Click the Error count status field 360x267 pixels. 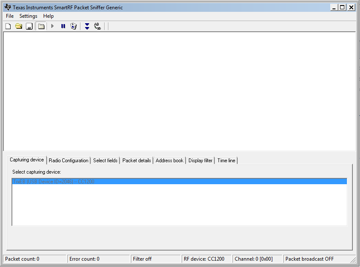click(99, 259)
